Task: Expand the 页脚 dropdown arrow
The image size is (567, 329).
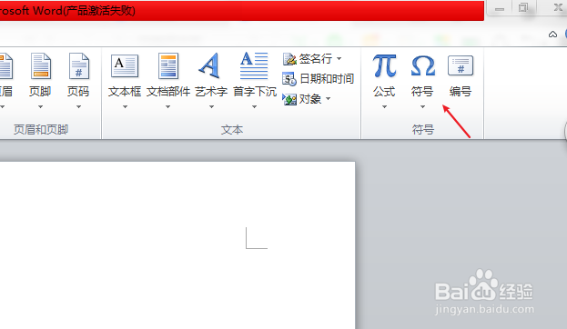Action: tap(40, 106)
